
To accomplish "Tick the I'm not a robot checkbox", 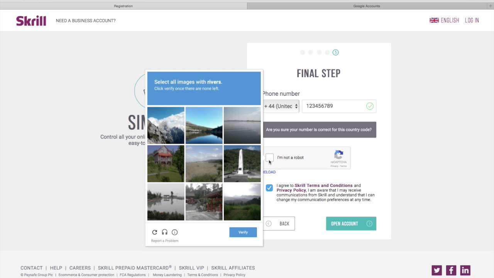I will click(269, 158).
